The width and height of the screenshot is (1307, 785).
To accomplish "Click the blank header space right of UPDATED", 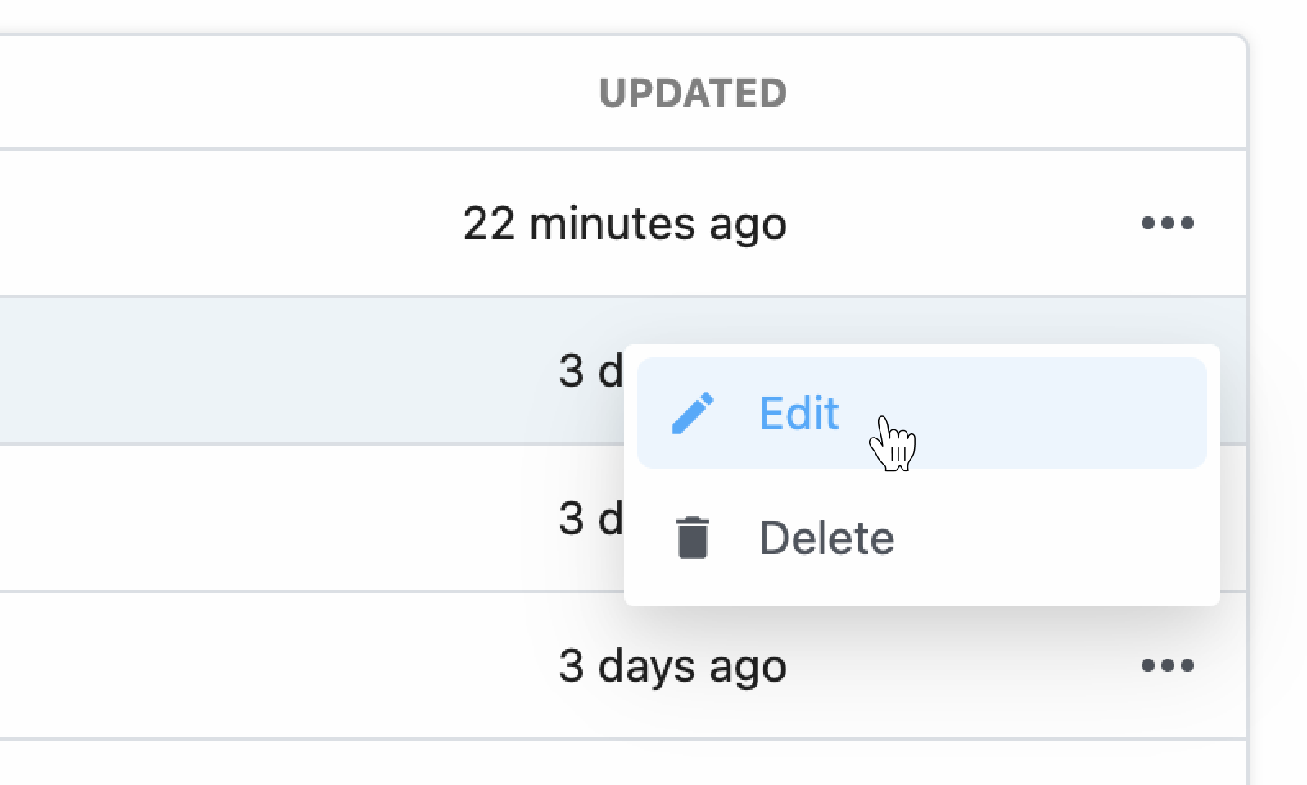I will tap(1015, 93).
